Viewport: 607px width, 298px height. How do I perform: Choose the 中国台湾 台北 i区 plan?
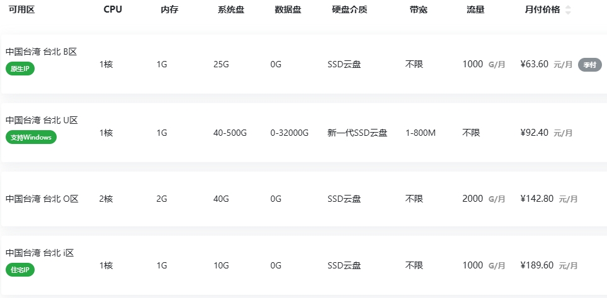coord(303,265)
